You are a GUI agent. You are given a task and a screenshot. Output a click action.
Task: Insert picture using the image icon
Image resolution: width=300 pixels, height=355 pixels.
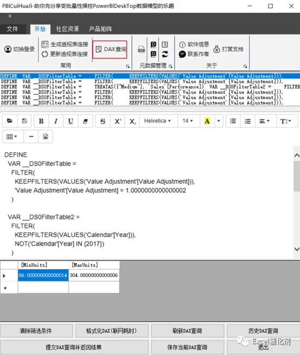tap(45, 136)
